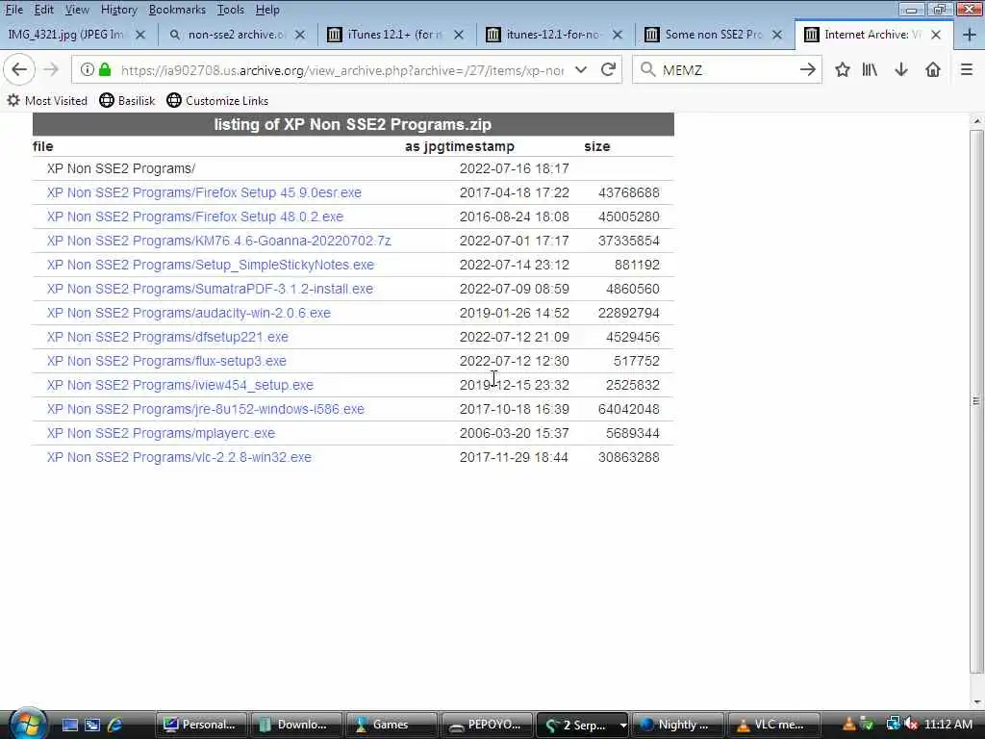Download vlc-2.2.8-win32.exe
Viewport: 985px width, 739px height.
179,457
